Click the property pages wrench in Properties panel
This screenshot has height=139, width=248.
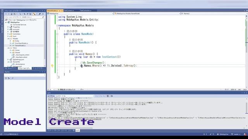pos(12,78)
